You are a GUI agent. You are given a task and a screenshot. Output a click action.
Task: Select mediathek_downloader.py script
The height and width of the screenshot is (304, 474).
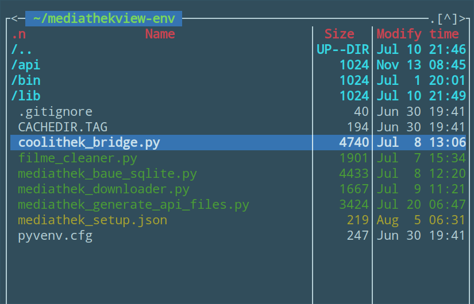pos(103,189)
